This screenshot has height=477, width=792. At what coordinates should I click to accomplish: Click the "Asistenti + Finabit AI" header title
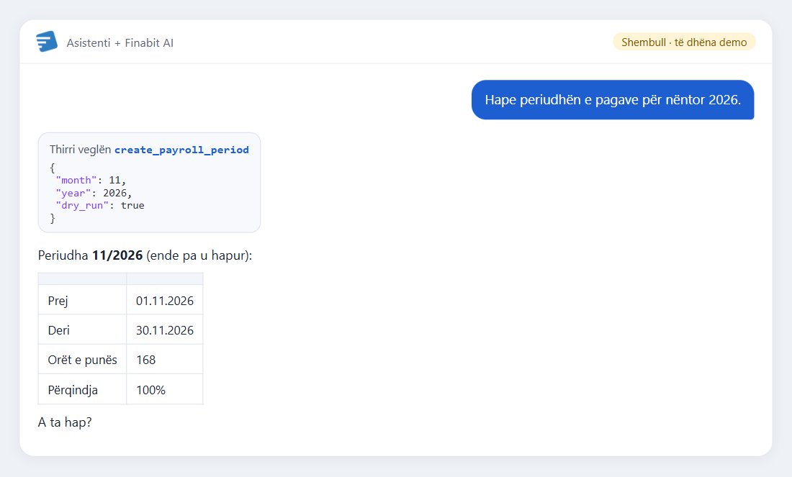tap(120, 43)
